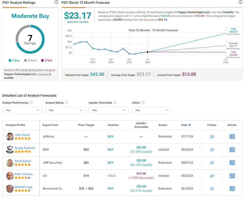The width and height of the screenshot is (244, 197).
Task: Open article icon in Benchmark Co. row
Action: point(232,188)
